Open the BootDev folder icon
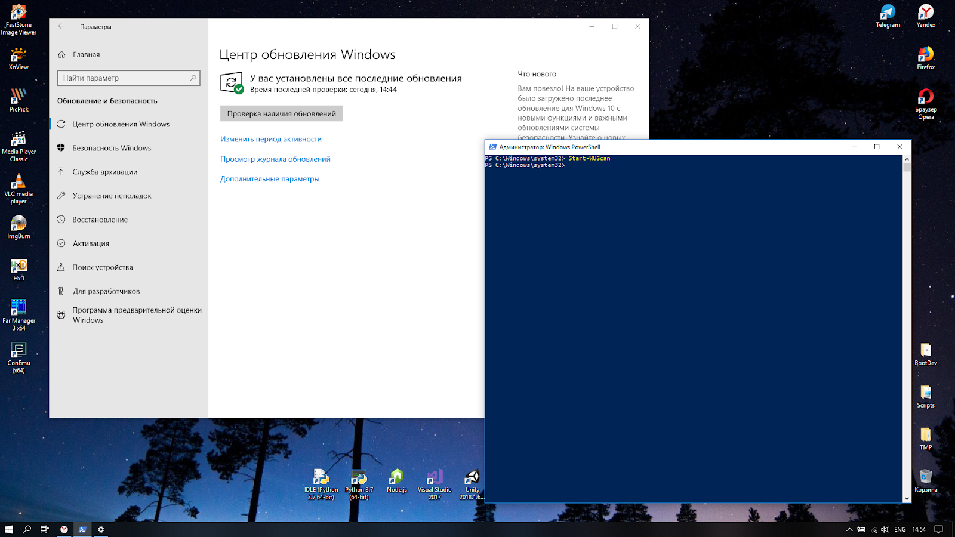 tap(926, 354)
